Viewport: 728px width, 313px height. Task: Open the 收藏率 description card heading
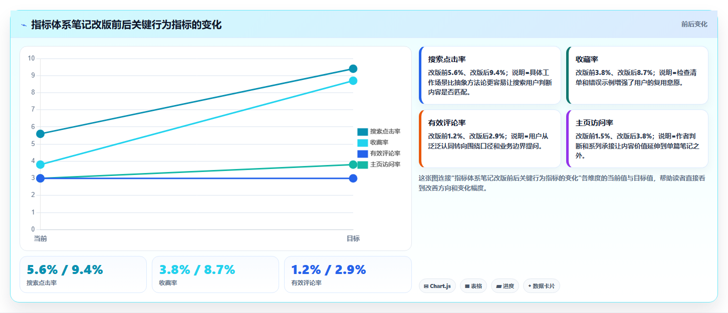pyautogui.click(x=587, y=59)
